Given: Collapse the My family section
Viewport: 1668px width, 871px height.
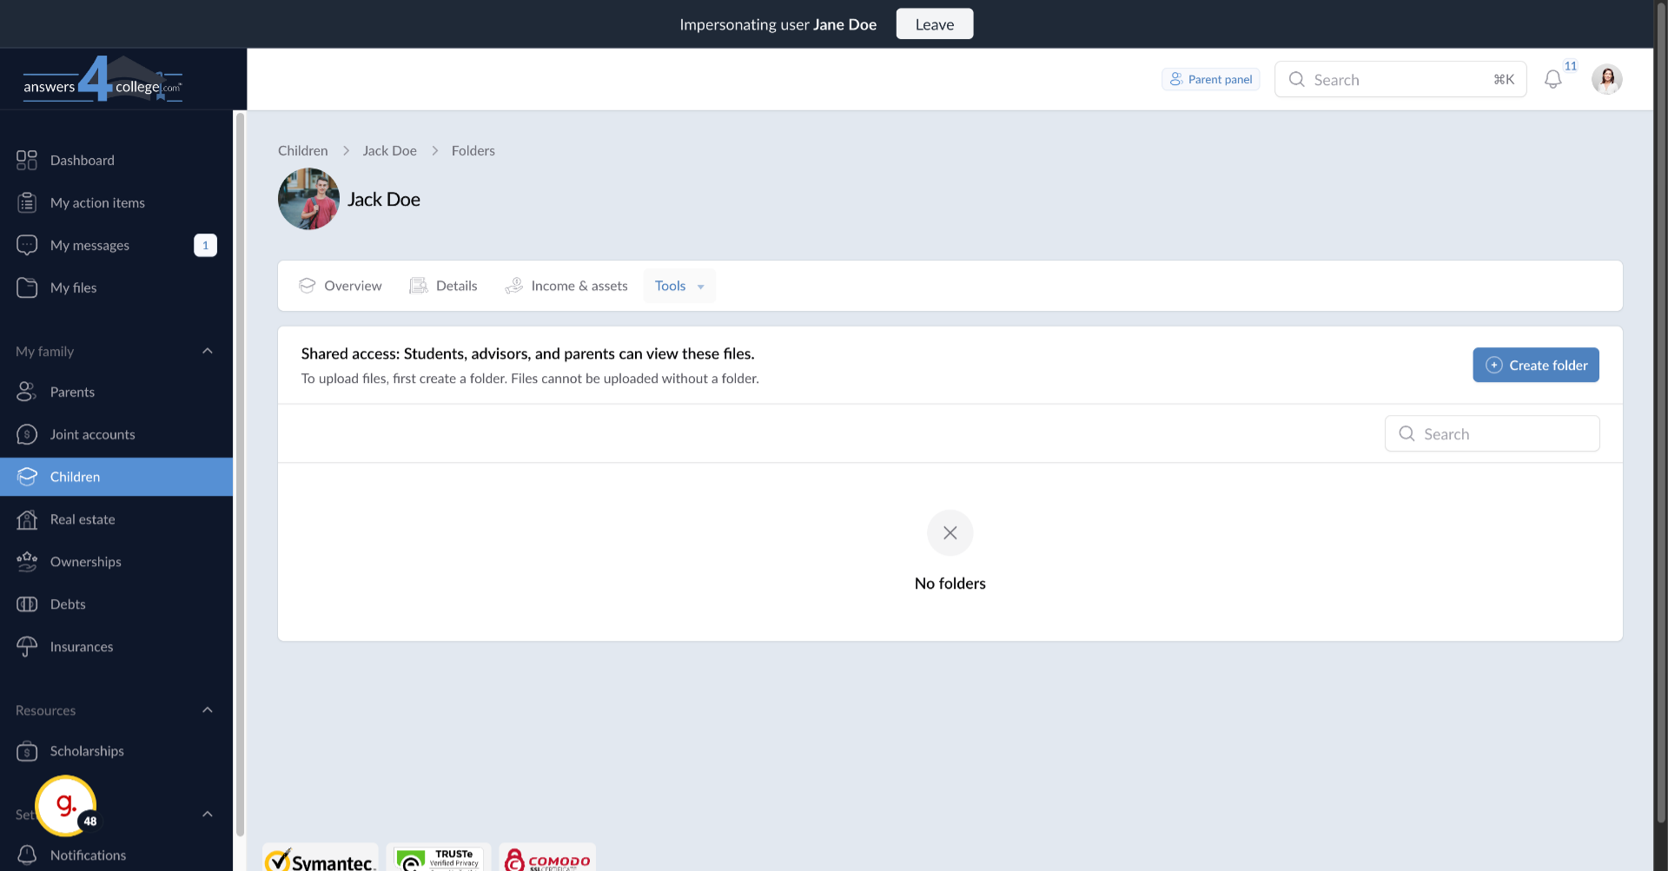Looking at the screenshot, I should click(x=208, y=351).
